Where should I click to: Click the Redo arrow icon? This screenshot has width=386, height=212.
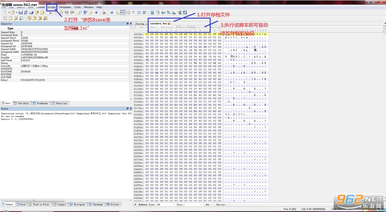[x=72, y=12]
